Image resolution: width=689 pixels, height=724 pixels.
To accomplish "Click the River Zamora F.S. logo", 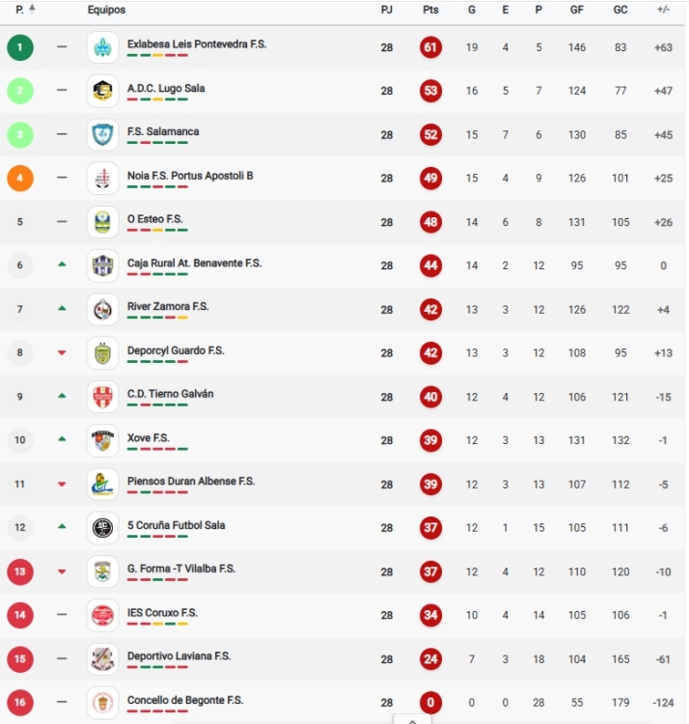I will (102, 309).
